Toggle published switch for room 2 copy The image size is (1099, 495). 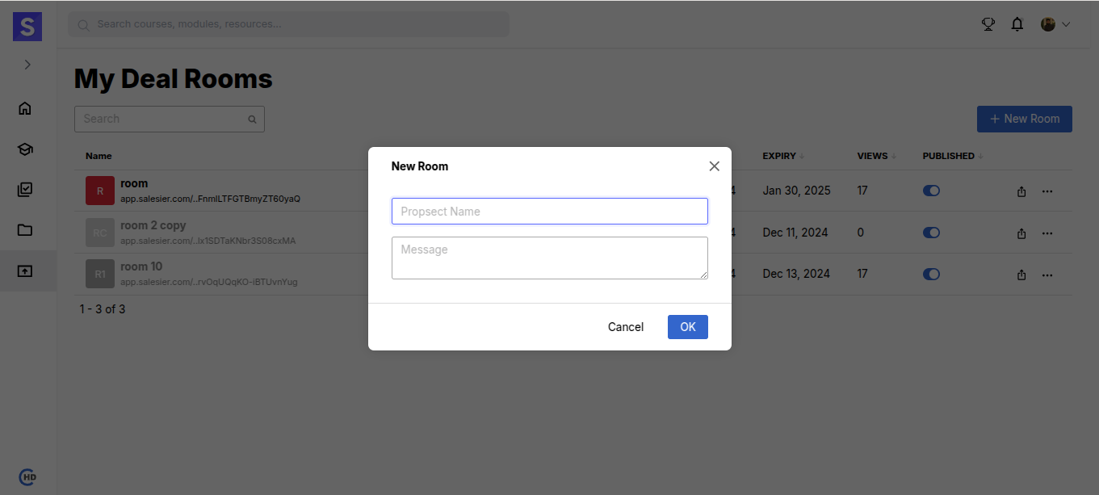coord(931,233)
